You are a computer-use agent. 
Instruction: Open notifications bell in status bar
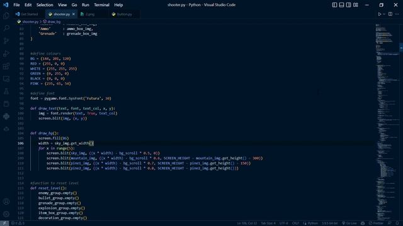[x=397, y=223]
